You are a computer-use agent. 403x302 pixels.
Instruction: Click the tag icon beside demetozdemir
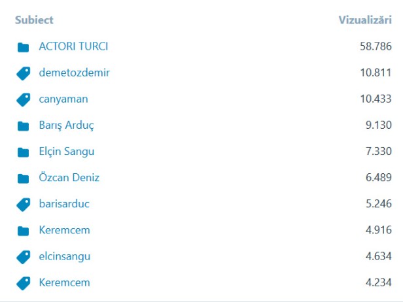(x=24, y=73)
